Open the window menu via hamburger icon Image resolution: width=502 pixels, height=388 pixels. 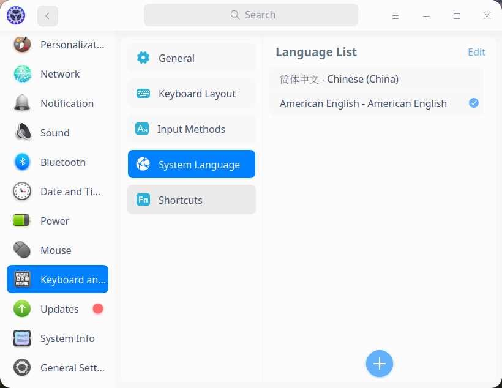pos(395,15)
